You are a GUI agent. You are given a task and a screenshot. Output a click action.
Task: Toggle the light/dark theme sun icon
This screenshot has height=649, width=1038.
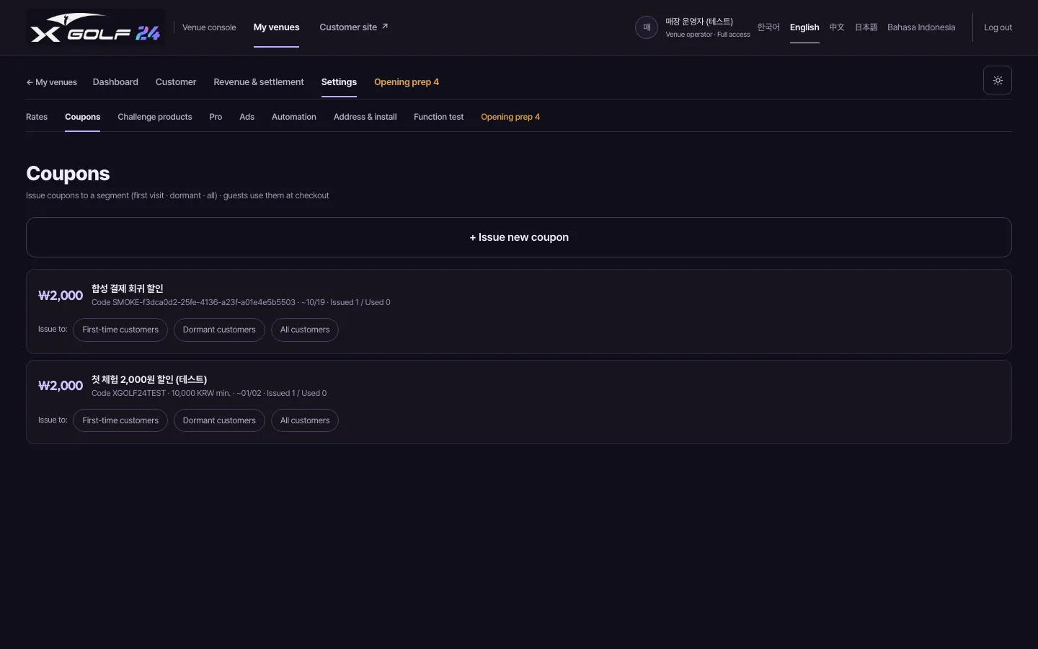(998, 80)
